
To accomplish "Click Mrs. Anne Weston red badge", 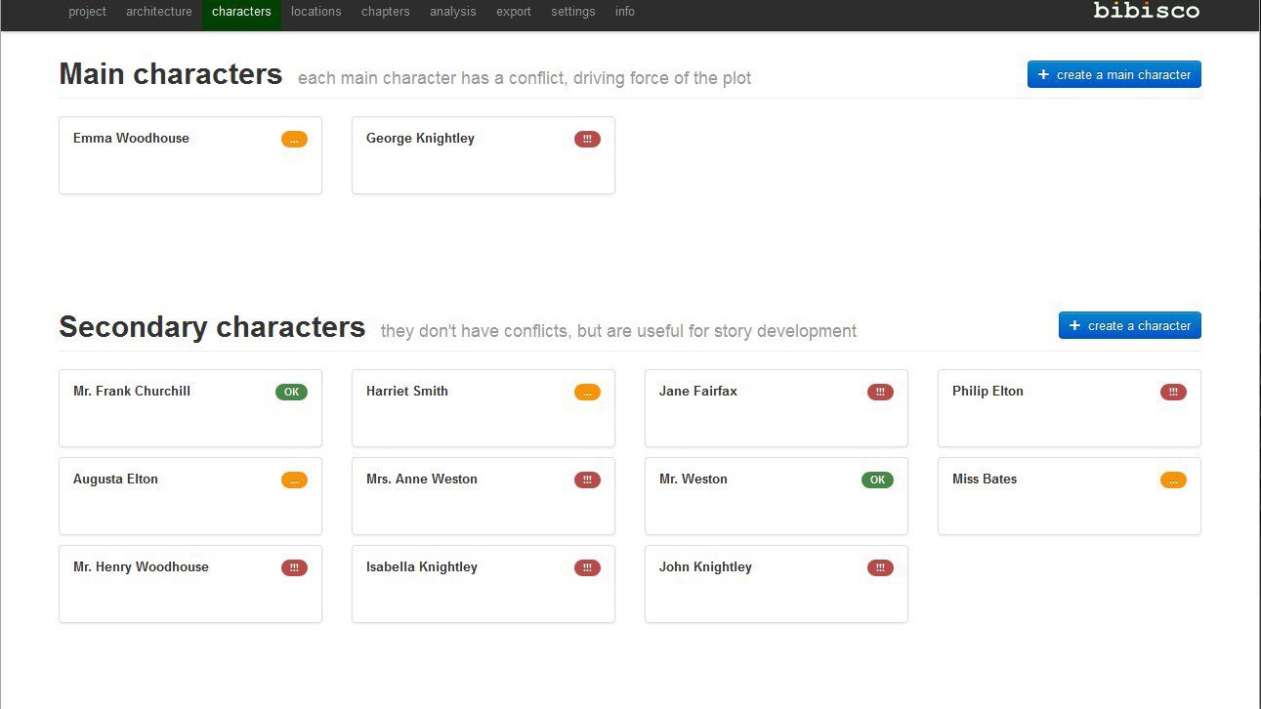I will 587,480.
